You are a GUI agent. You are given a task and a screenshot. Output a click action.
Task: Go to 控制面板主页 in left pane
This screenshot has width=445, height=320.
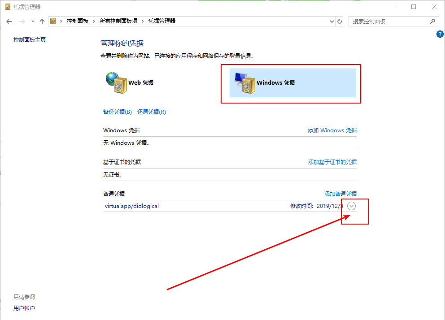(x=29, y=39)
